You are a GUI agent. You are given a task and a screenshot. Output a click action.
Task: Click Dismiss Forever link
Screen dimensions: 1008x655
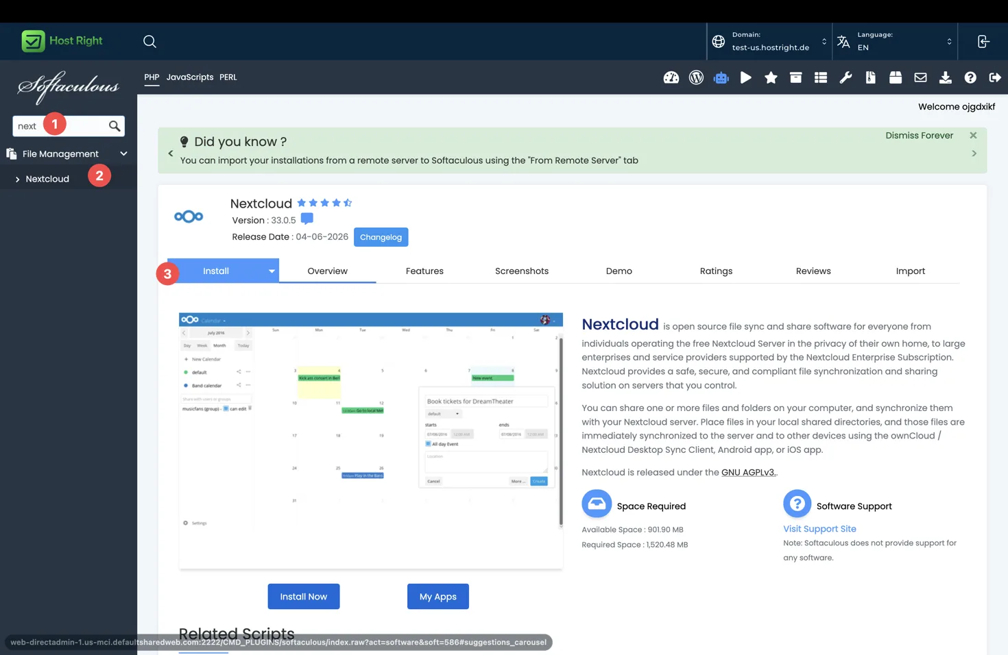(x=919, y=136)
